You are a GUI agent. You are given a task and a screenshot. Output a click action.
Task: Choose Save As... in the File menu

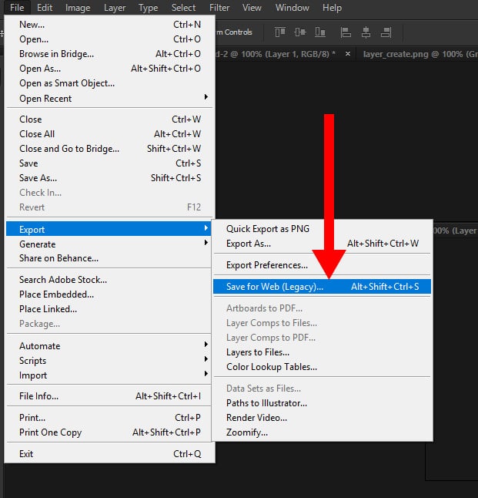(109, 178)
